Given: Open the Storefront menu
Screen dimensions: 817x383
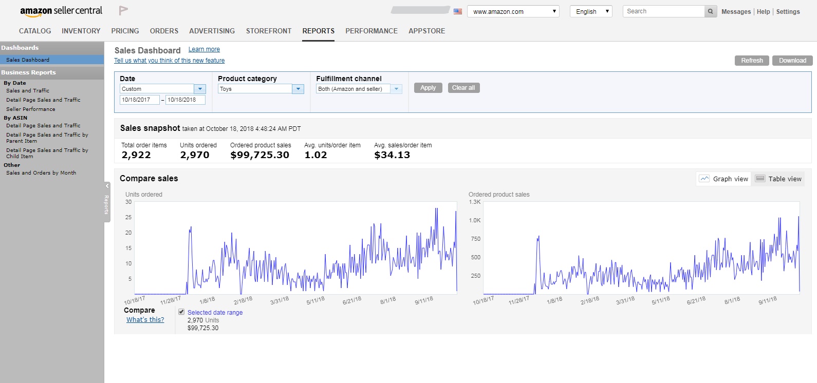Looking at the screenshot, I should coord(269,31).
